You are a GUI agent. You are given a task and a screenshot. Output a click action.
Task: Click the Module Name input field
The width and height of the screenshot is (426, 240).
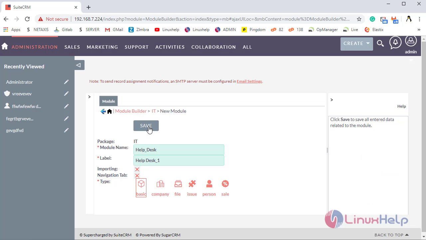[179, 150]
